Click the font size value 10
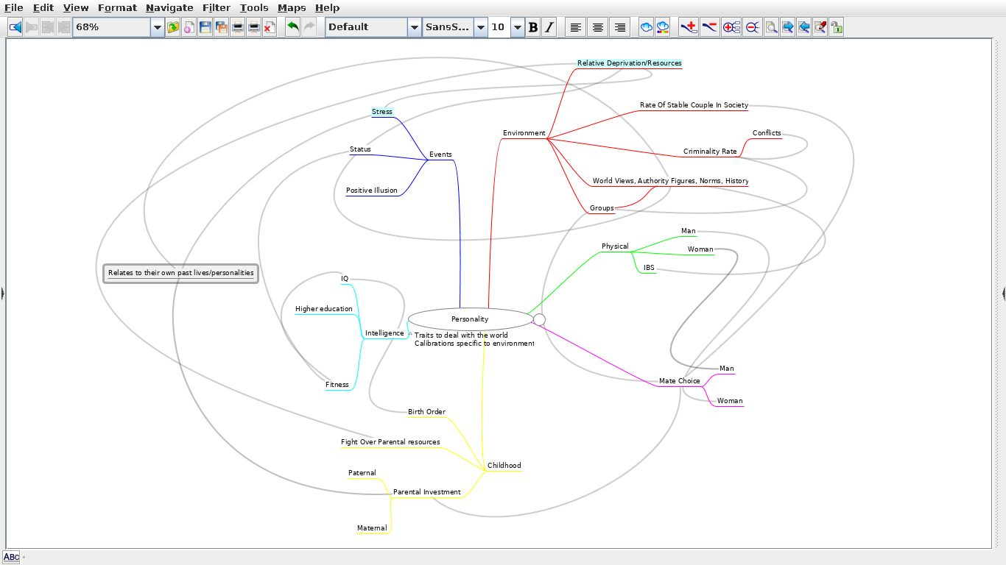Screen dimensions: 1006x565 499,27
